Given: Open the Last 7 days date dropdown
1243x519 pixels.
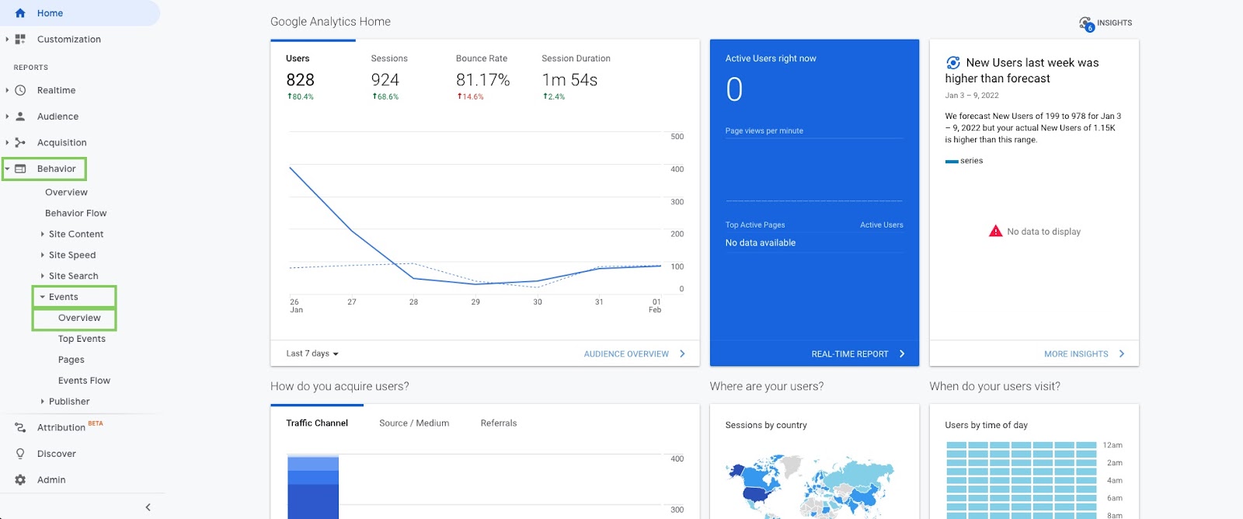Looking at the screenshot, I should click(x=312, y=354).
